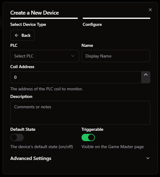160x177 pixels.
Task: Click into the Coil Address number field
Action: pos(76,77)
